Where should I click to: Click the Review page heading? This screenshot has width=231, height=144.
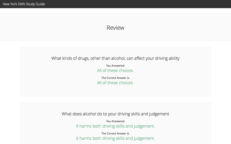point(115,28)
